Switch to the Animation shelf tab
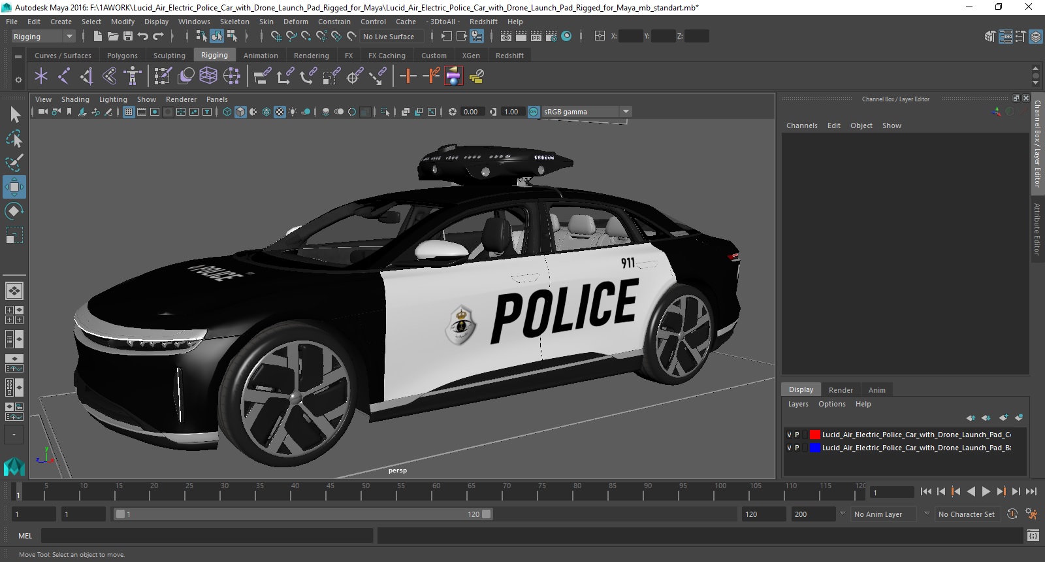Viewport: 1045px width, 562px height. [x=261, y=56]
